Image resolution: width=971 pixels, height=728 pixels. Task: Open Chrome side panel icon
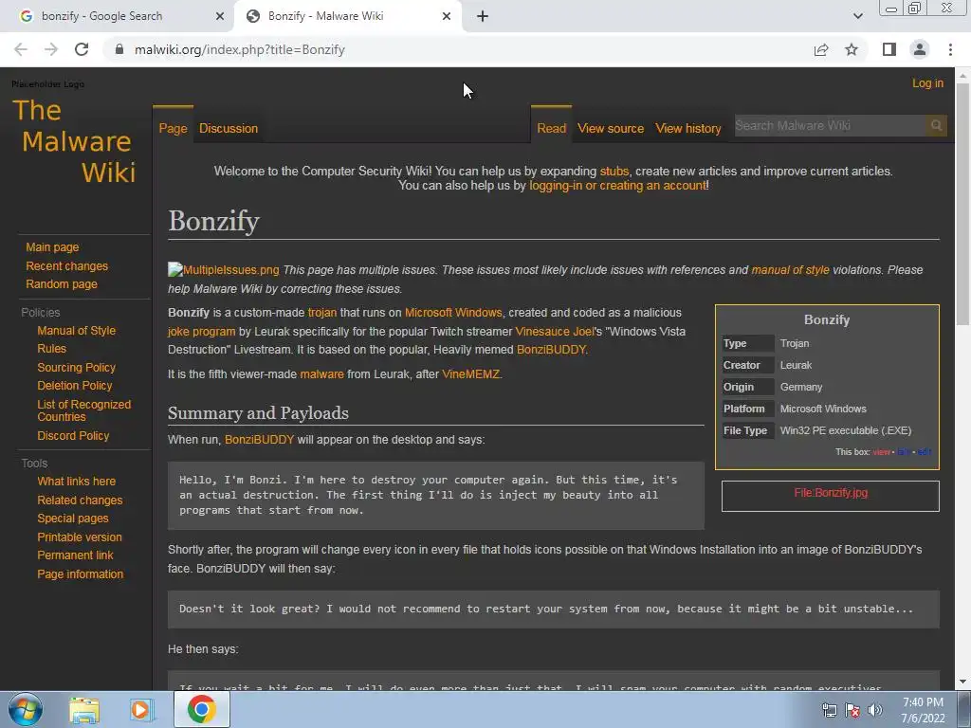click(889, 49)
